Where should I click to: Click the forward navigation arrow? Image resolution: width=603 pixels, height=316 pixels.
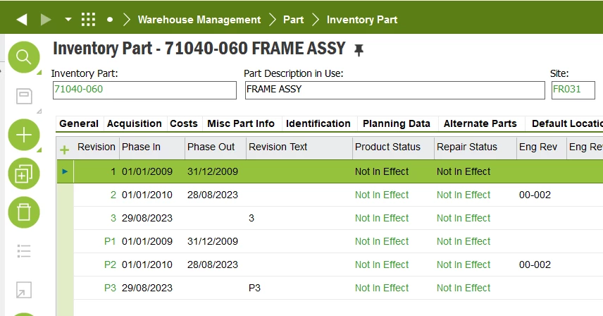pos(46,20)
